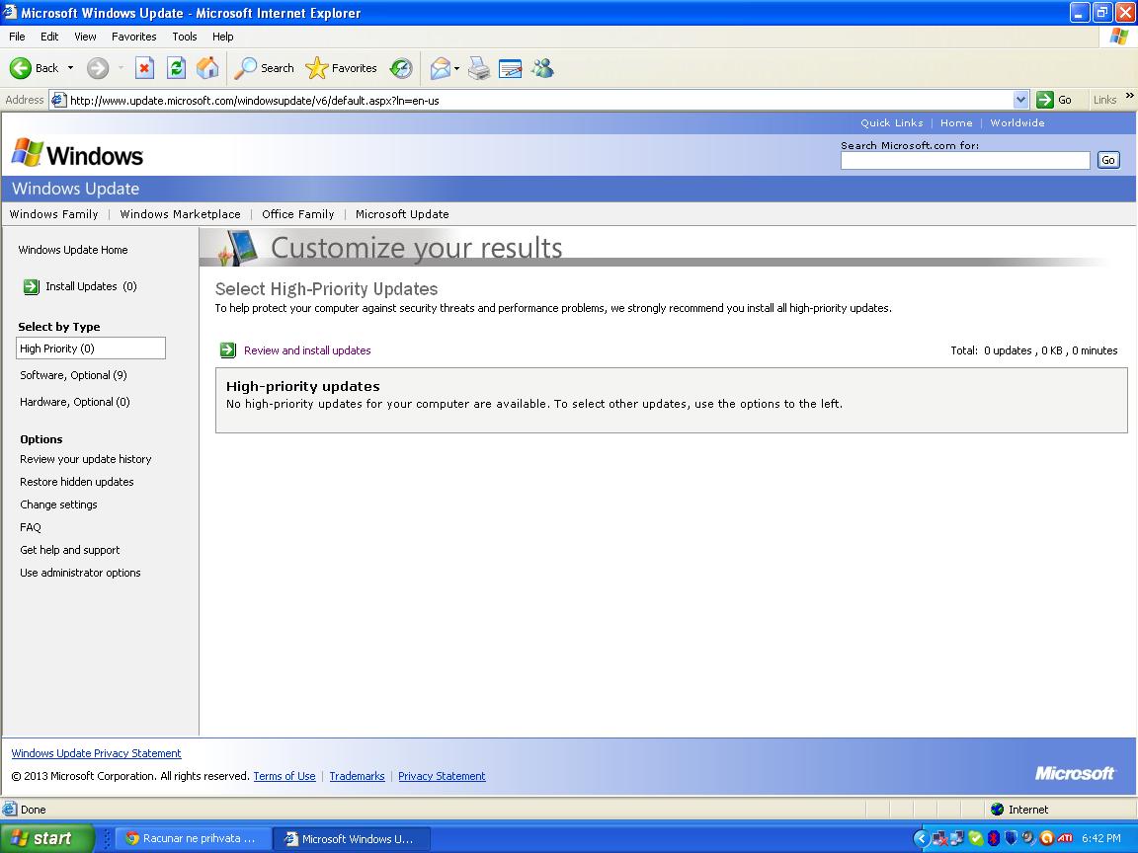
Task: Open Terms of Use link
Action: click(x=284, y=776)
